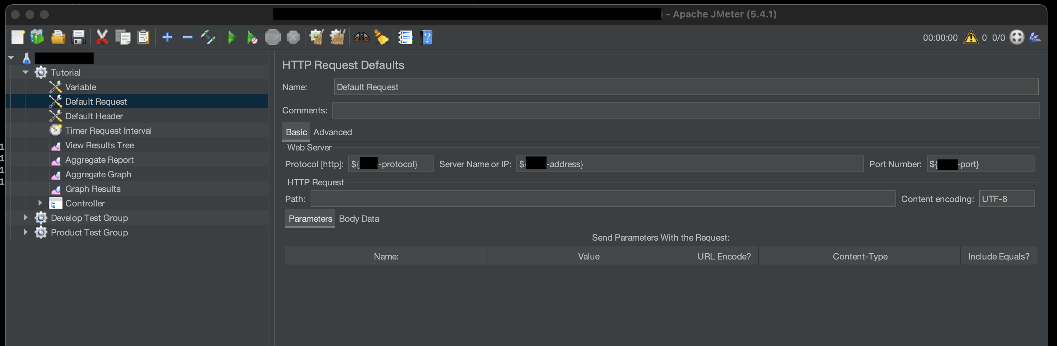Image resolution: width=1057 pixels, height=346 pixels.
Task: Click the Server Name or IP field
Action: coord(690,164)
